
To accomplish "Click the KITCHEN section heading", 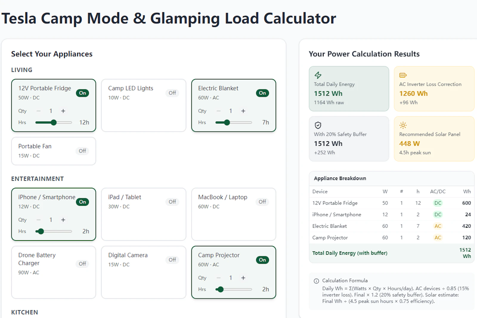I will pos(24,312).
